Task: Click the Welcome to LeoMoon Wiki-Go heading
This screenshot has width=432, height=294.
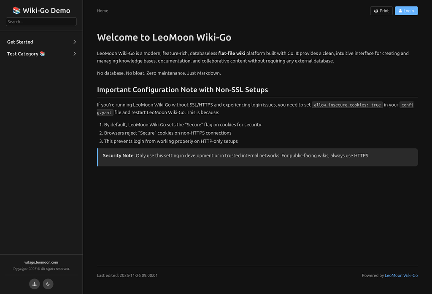Action: [x=164, y=37]
